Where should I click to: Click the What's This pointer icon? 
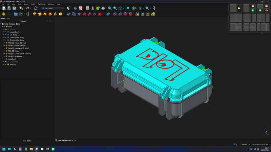[x=68, y=8]
